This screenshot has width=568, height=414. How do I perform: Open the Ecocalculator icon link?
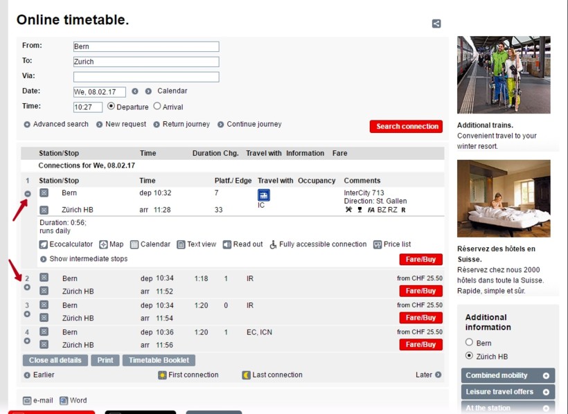(44, 244)
